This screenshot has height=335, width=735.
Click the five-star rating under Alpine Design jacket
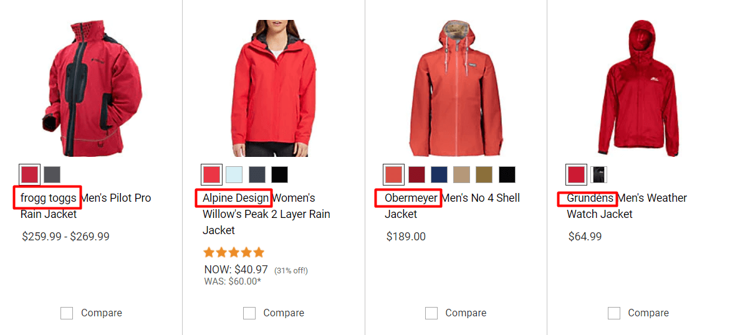(x=234, y=253)
